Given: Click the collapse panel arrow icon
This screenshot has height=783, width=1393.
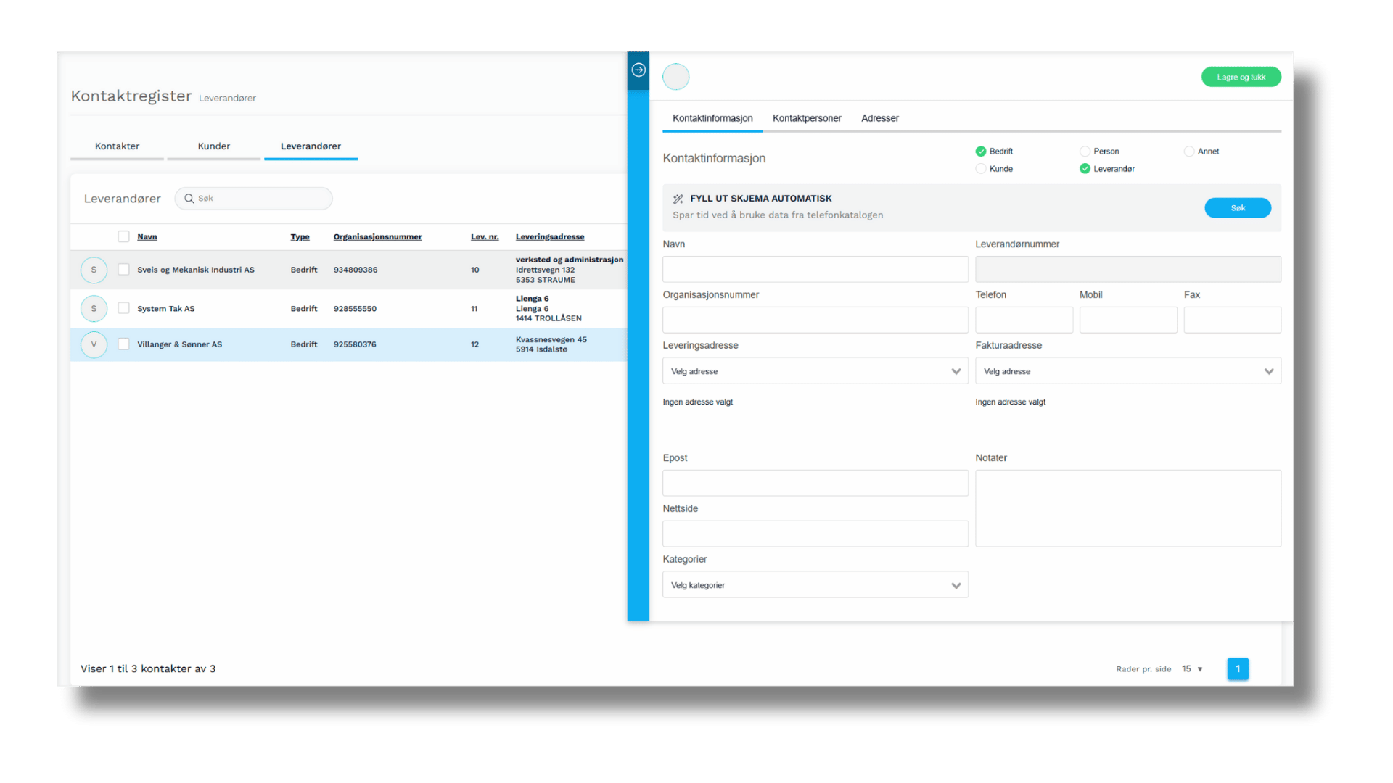Looking at the screenshot, I should tap(638, 70).
